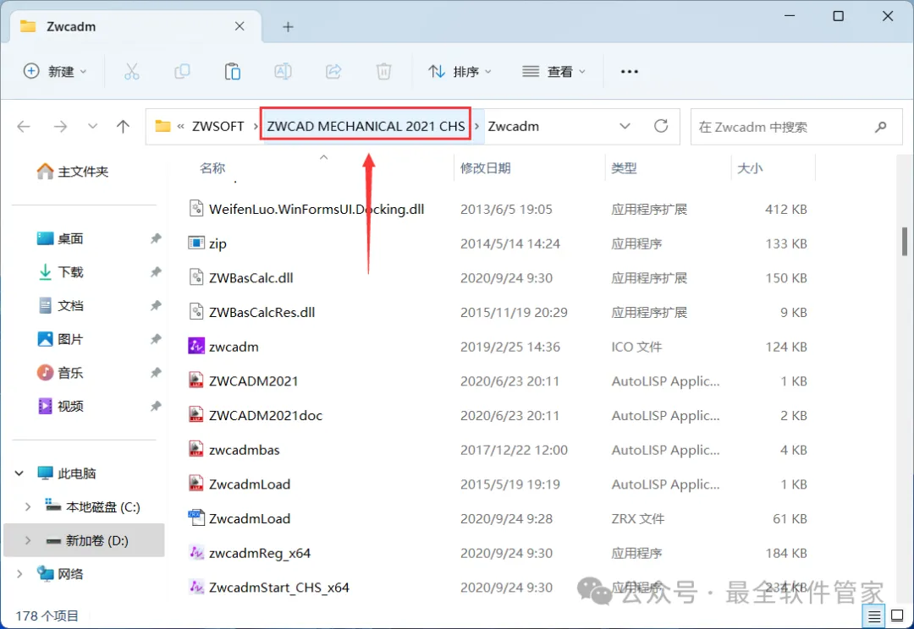
Task: Unpin 图片 from quick access
Action: 156,339
